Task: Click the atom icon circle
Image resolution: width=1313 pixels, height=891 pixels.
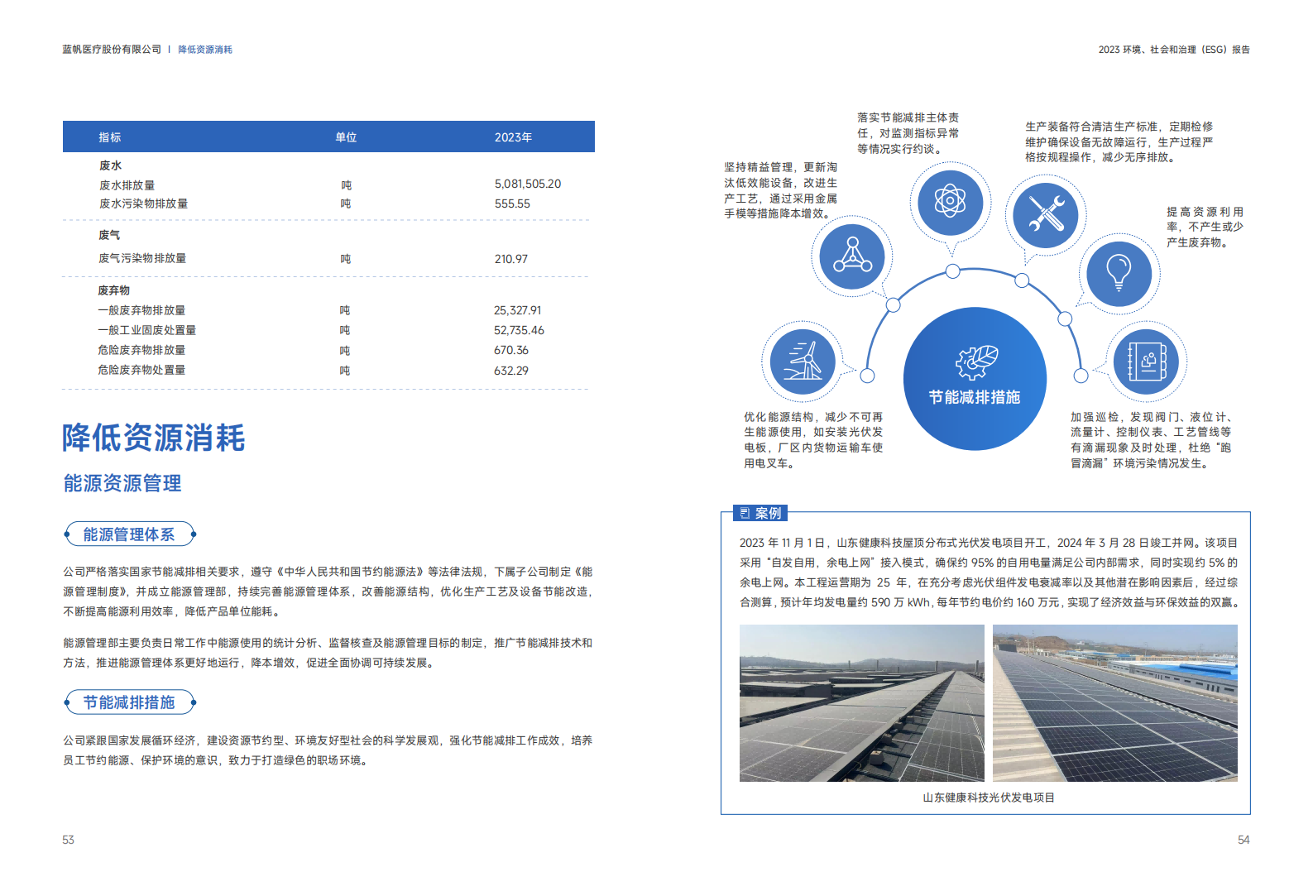Action: click(x=951, y=202)
